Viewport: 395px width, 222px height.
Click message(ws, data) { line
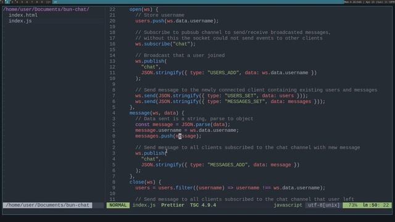point(157,113)
